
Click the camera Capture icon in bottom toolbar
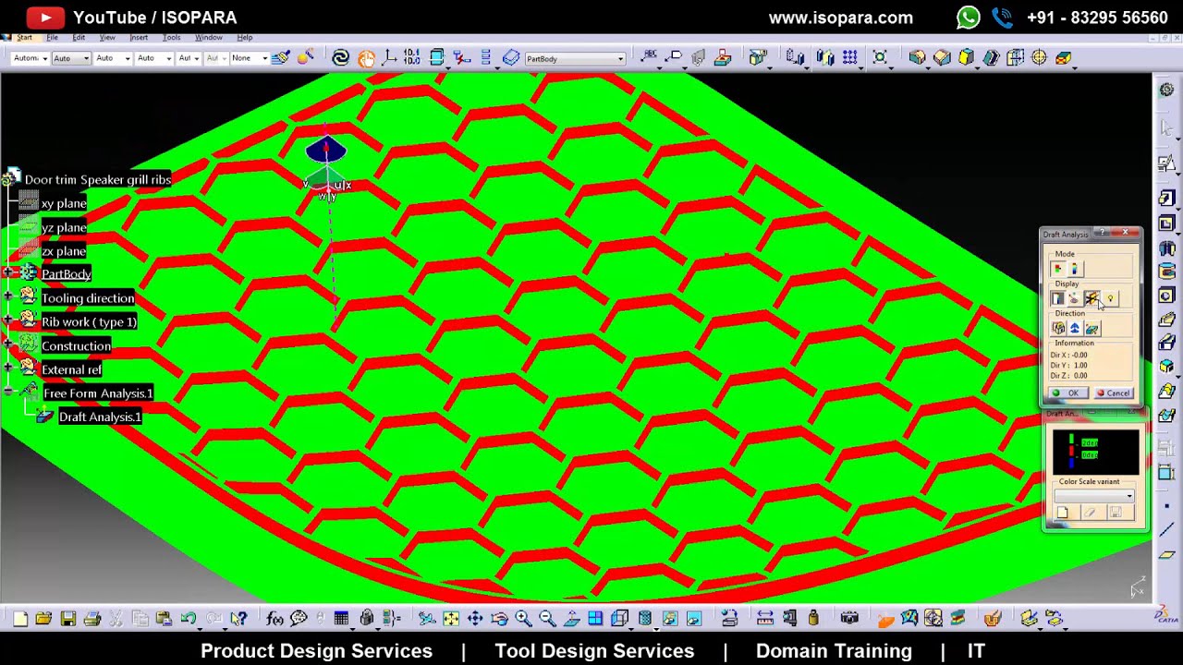849,619
